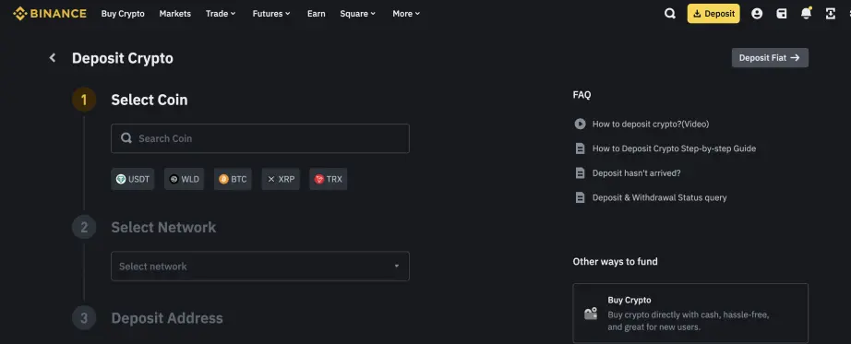The image size is (851, 344).
Task: Open the Earn page
Action: 316,14
